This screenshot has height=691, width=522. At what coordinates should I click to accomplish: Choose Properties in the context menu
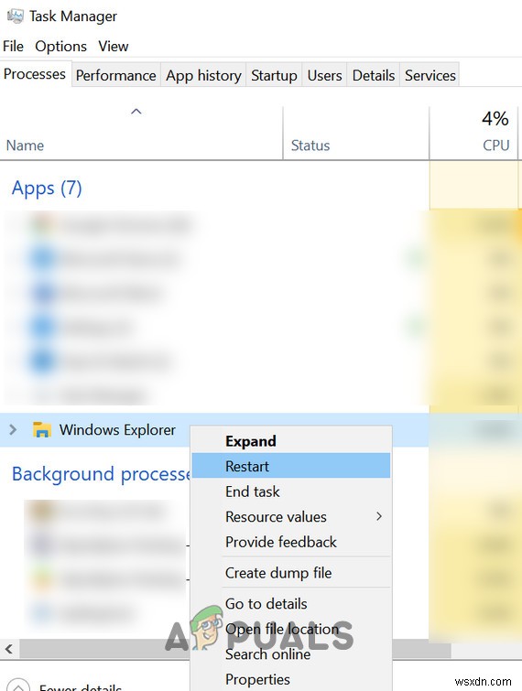coord(291,679)
